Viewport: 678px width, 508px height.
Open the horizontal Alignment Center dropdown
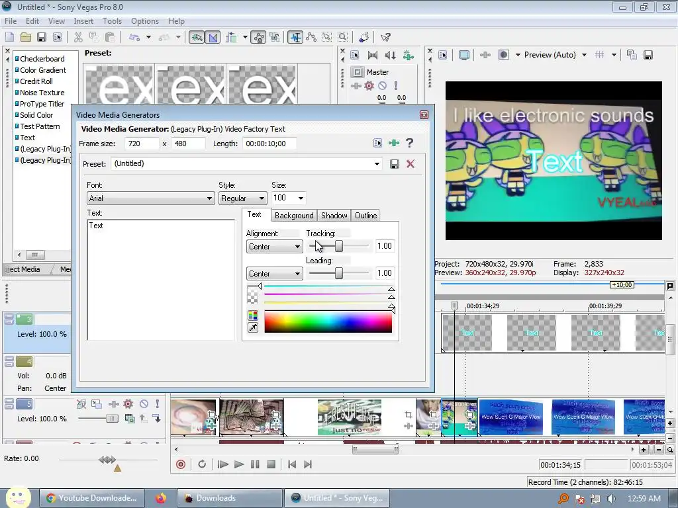click(x=274, y=247)
